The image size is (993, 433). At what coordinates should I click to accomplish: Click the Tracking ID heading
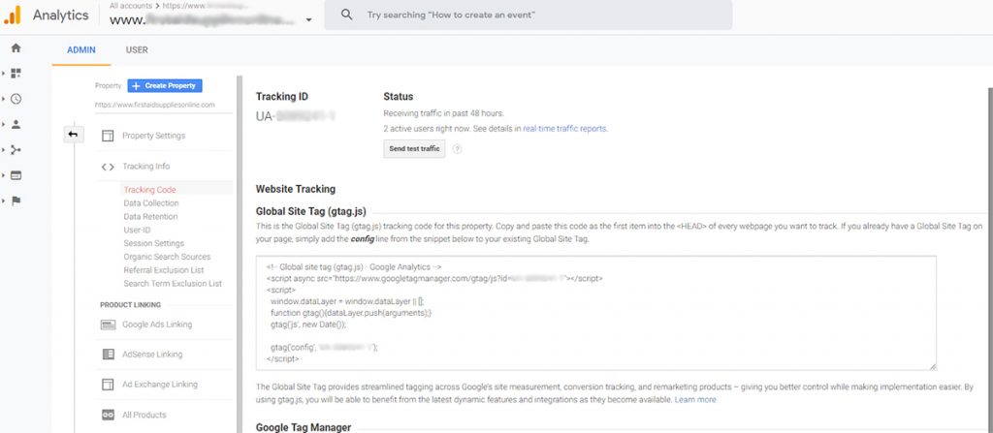[x=282, y=97]
